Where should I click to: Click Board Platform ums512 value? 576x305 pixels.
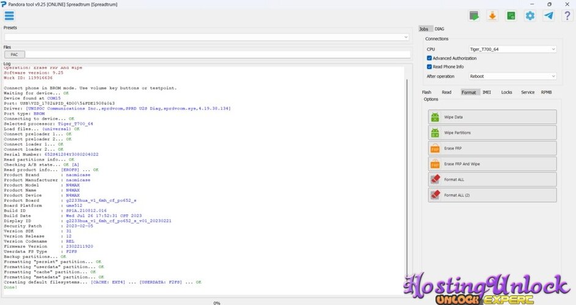pos(74,206)
